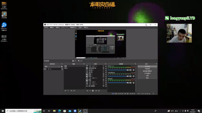
Task: Remove selected source with minus icon
Action: (90, 91)
